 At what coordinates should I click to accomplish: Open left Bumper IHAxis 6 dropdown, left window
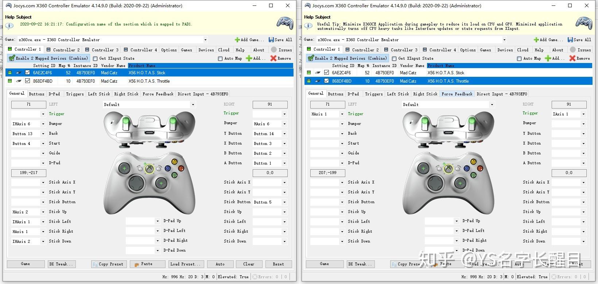point(43,124)
